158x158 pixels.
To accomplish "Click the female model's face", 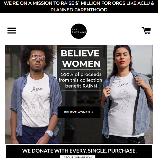I will coord(122,58).
